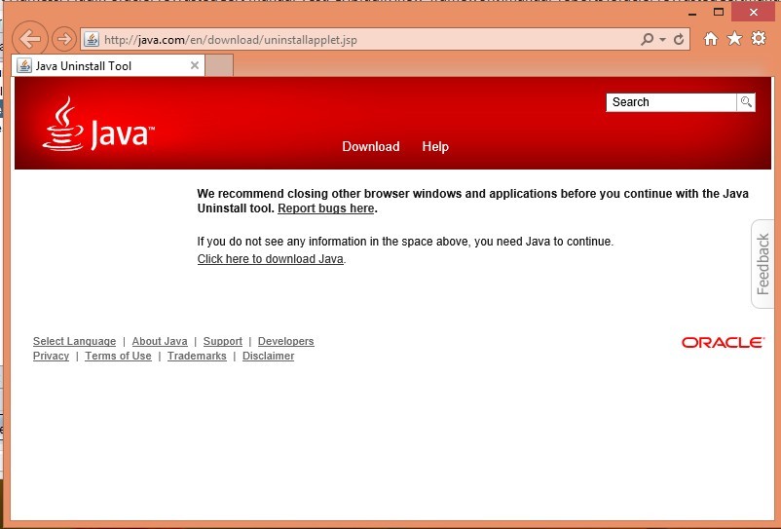Image resolution: width=781 pixels, height=529 pixels.
Task: Open the Select Language footer link
Action: [x=74, y=342]
